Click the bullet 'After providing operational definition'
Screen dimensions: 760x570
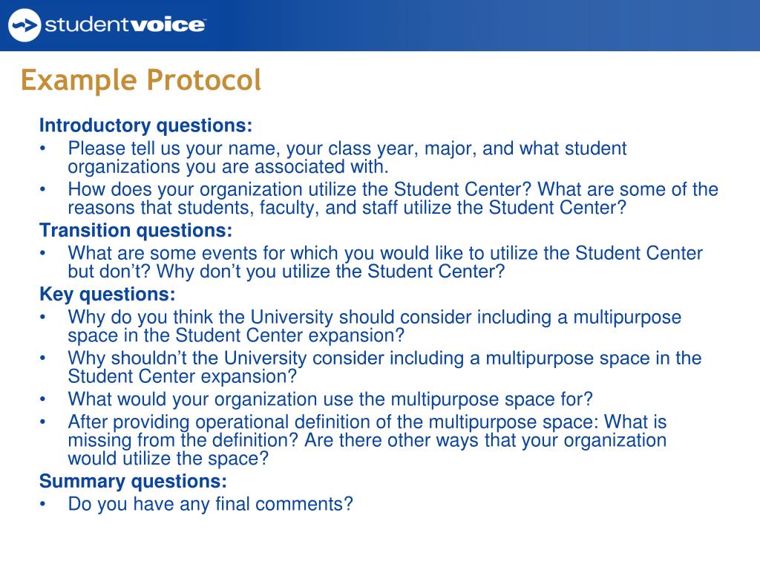click(x=367, y=440)
